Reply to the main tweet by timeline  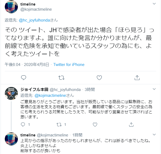click(x=23, y=78)
